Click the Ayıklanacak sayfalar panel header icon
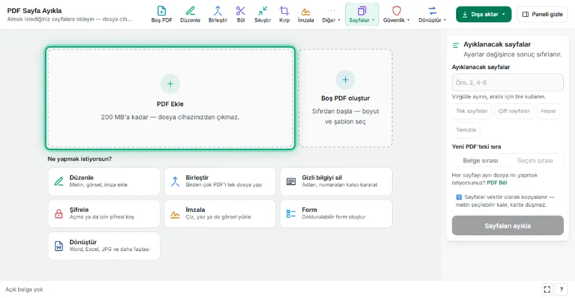Screen dimensions: 575x298 (x=456, y=45)
